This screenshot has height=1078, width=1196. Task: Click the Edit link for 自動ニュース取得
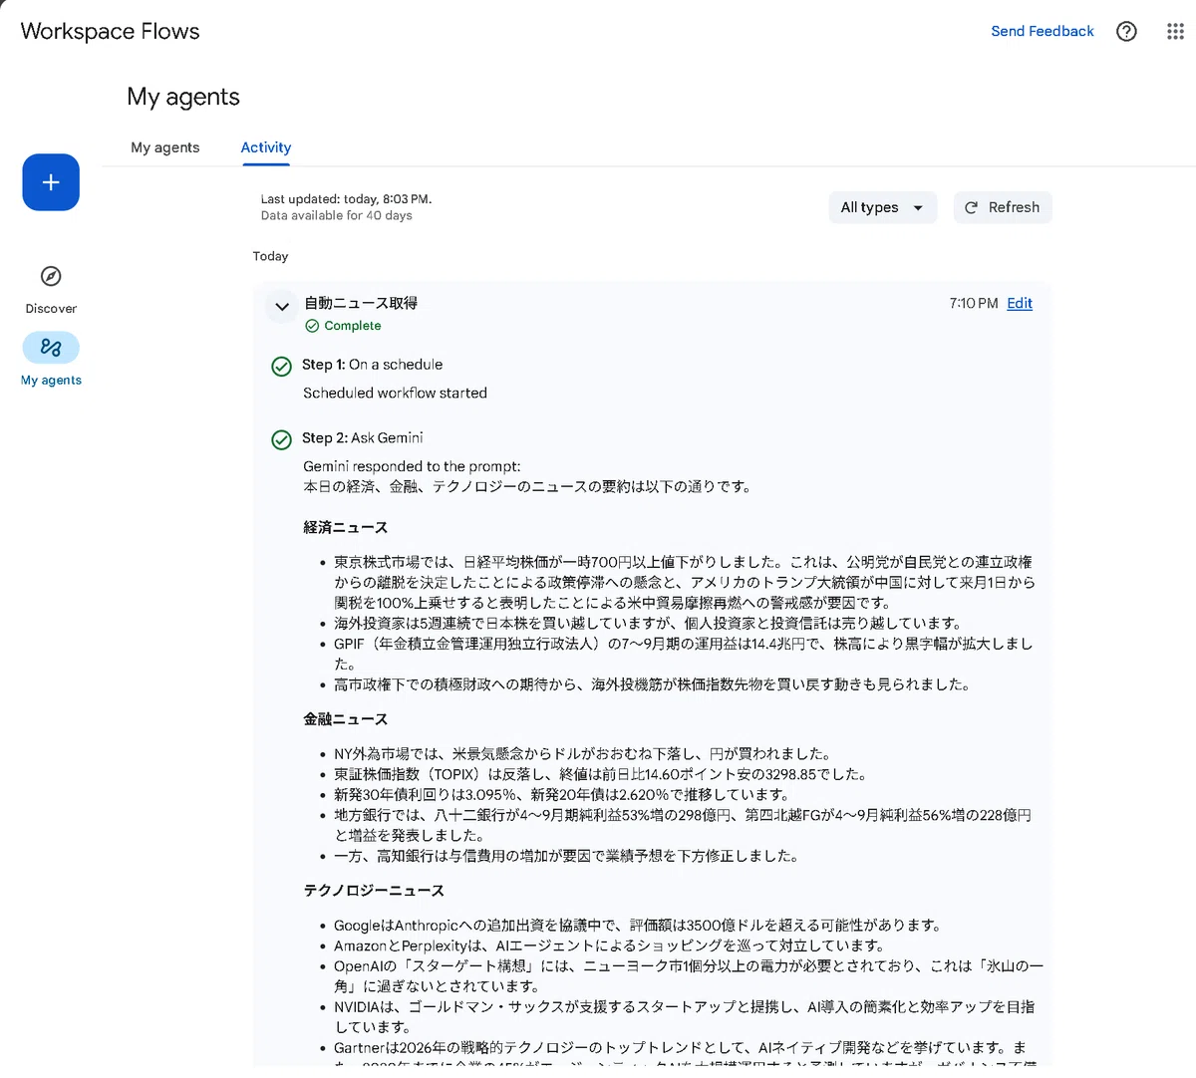[x=1020, y=303]
